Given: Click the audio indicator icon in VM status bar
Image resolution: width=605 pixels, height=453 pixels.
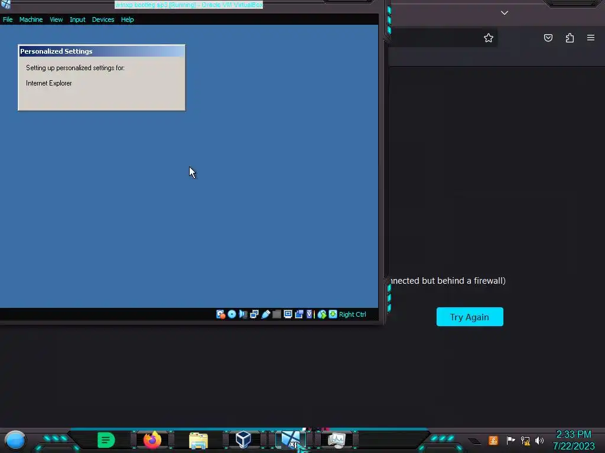Looking at the screenshot, I should 243,314.
